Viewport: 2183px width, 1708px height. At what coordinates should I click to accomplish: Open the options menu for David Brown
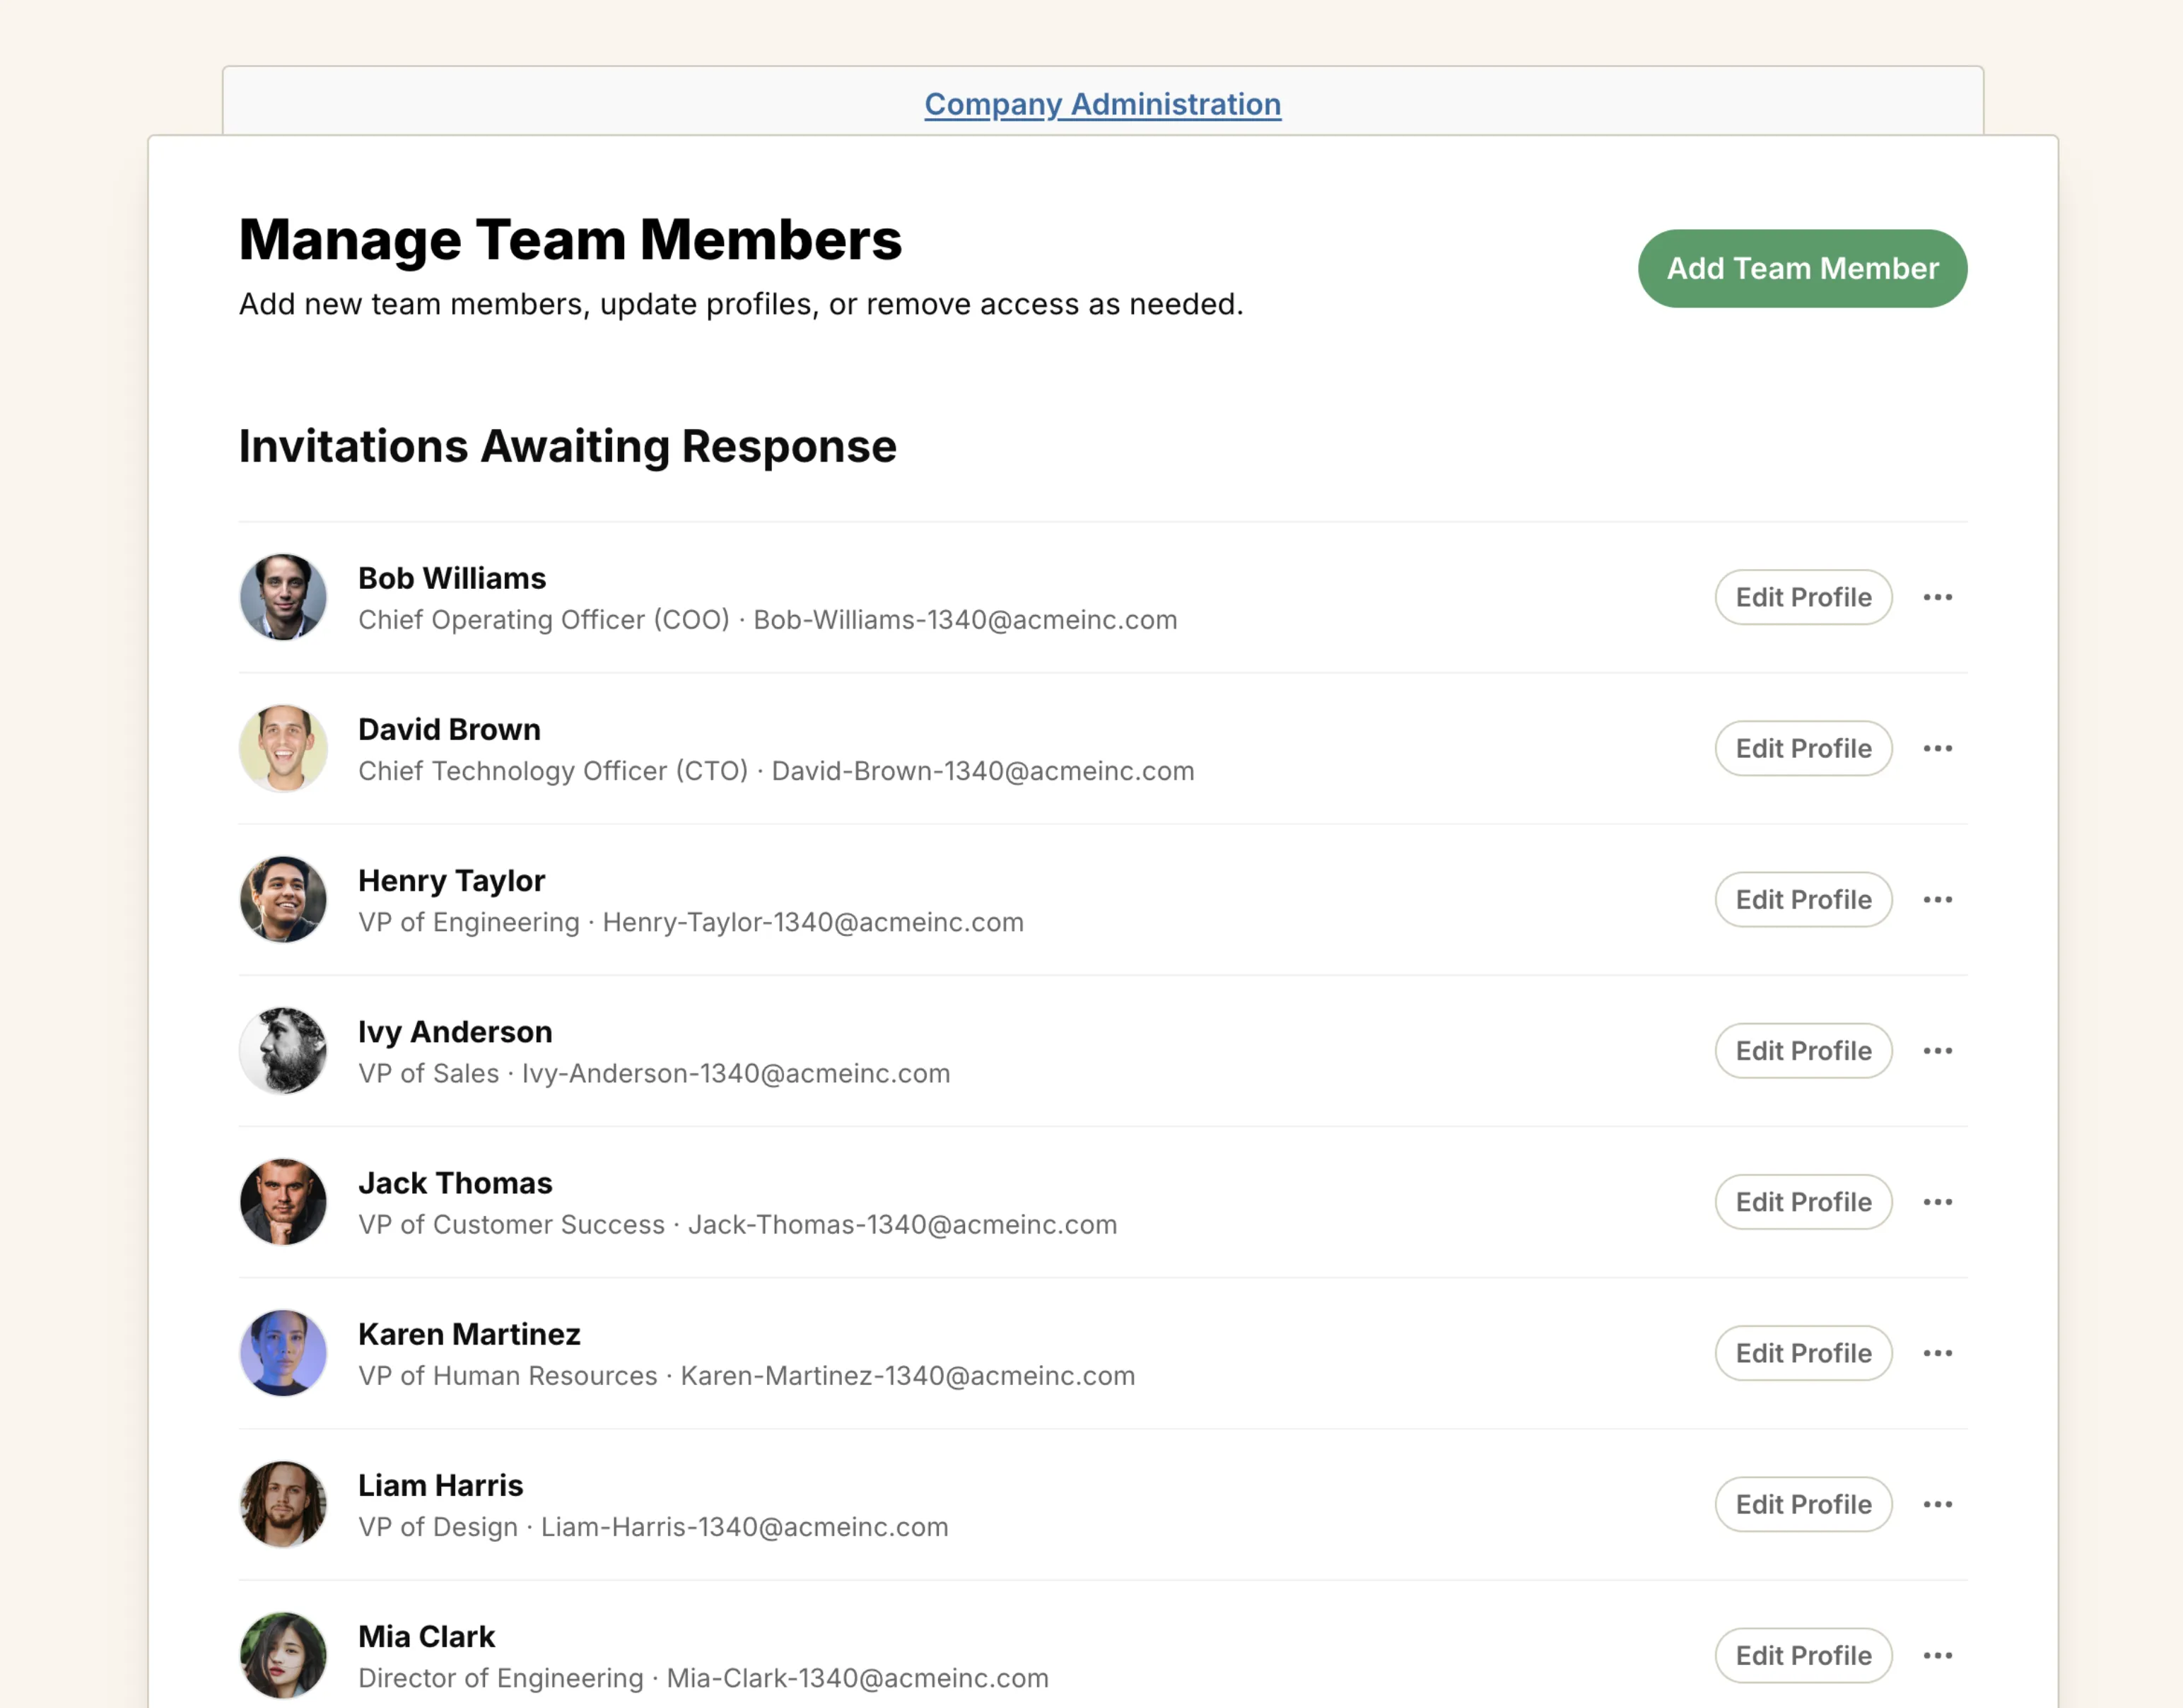tap(1938, 748)
